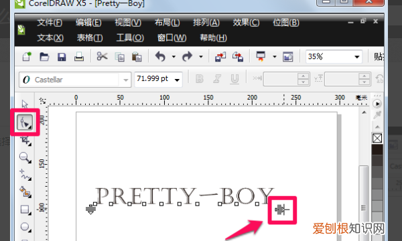Select the Shape tool in toolbox
The image size is (402, 241).
(25, 123)
